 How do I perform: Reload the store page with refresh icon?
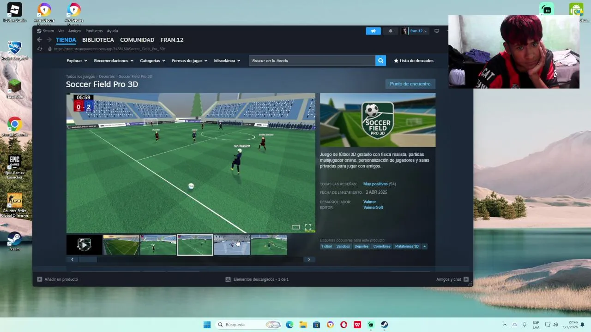pos(40,49)
